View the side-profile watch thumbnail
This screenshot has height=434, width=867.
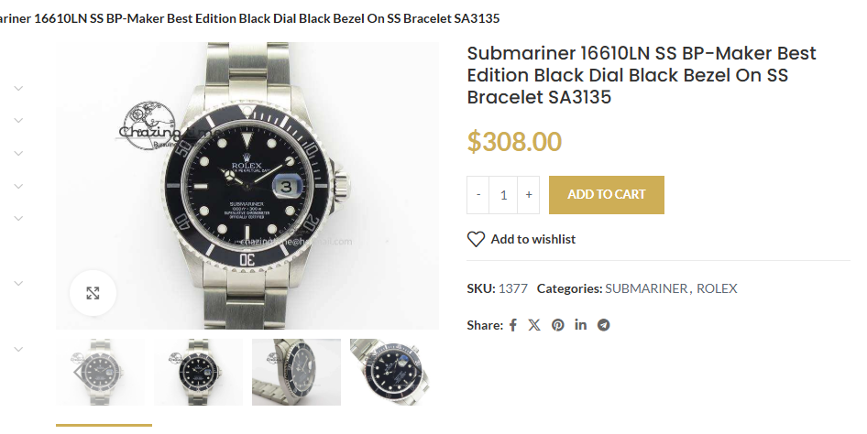pos(296,372)
